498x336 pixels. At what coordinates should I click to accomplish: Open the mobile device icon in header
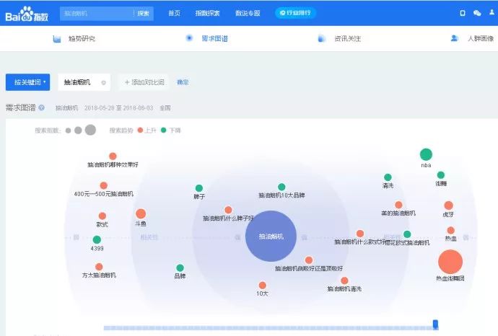coord(463,13)
